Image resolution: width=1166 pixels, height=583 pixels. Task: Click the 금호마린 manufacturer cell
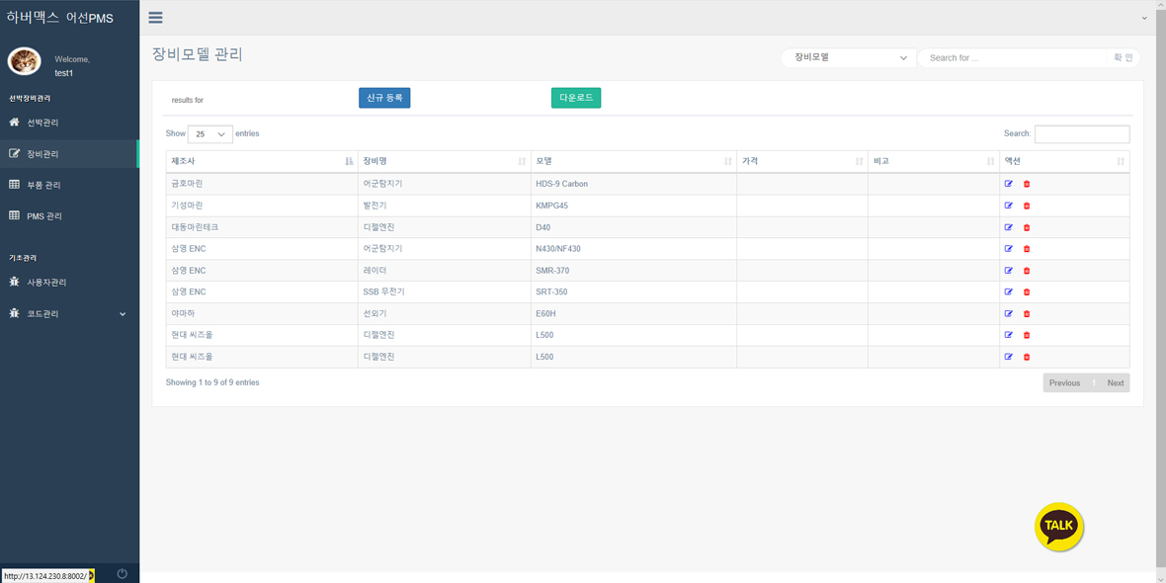pos(262,184)
